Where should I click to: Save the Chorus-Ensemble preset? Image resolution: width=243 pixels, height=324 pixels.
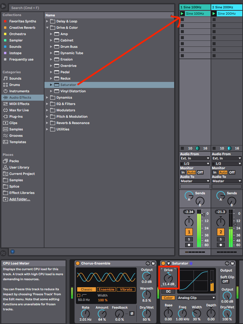coord(153,263)
